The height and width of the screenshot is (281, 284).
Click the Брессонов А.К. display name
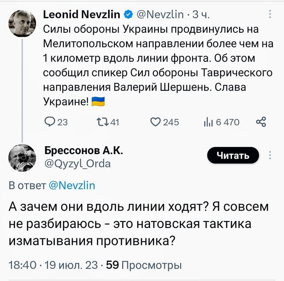84,150
